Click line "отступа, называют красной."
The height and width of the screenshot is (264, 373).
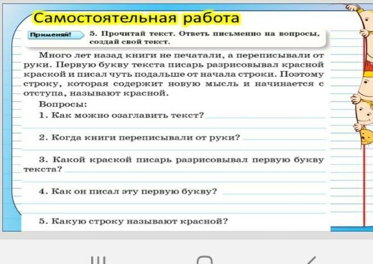pyautogui.click(x=96, y=93)
